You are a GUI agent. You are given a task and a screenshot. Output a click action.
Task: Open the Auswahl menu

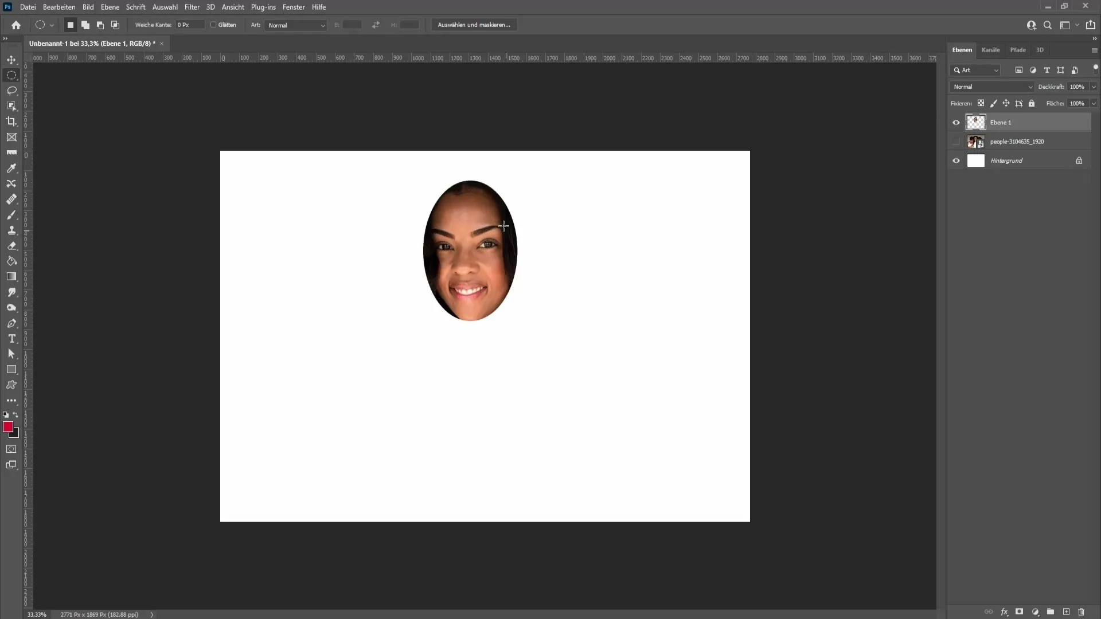165,7
